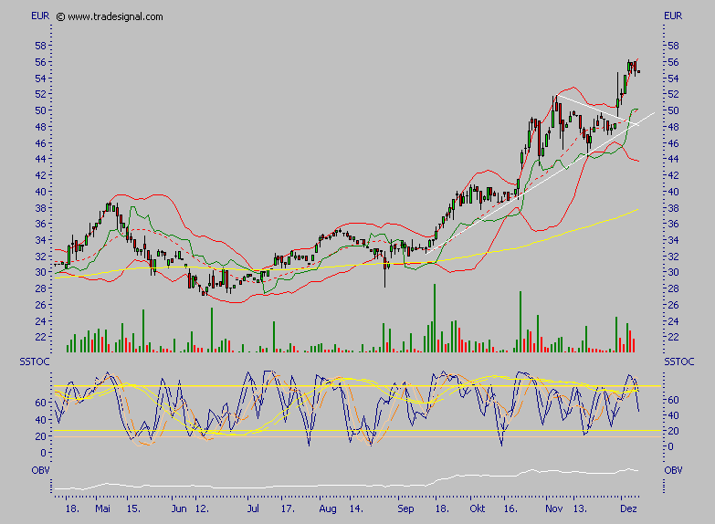Screen dimensions: 715x524
Task: Select the Jul month label
Action: 253,508
